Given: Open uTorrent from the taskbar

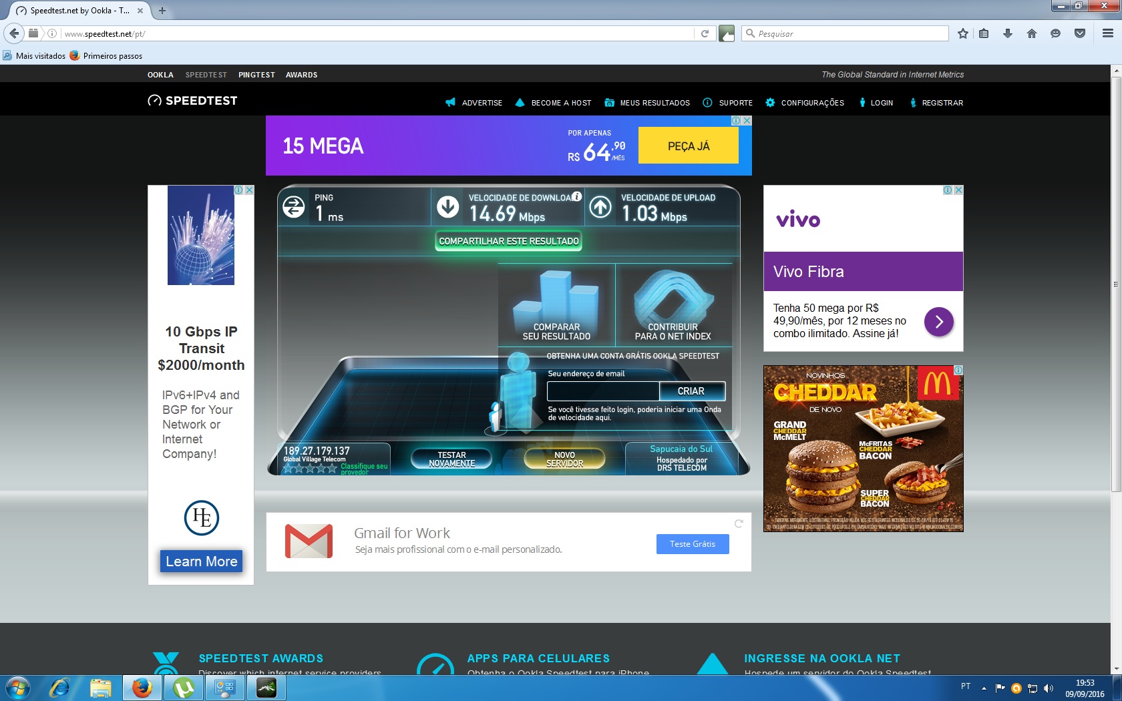Looking at the screenshot, I should pos(184,688).
